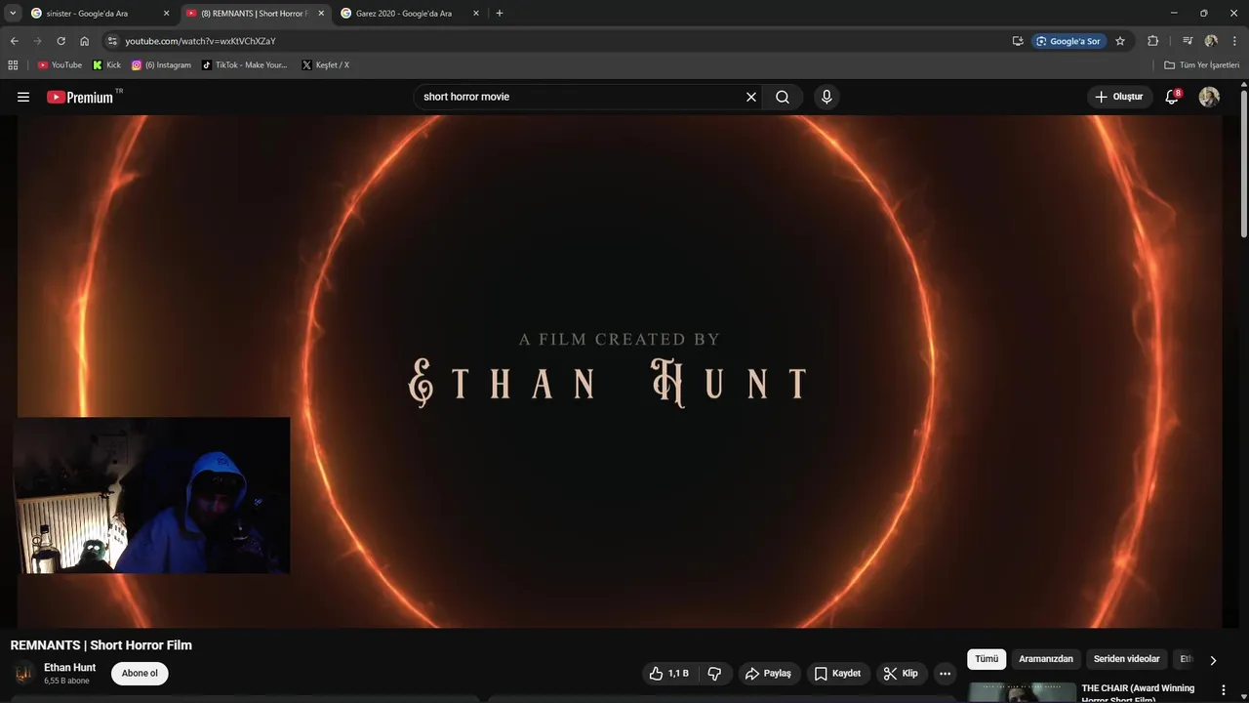This screenshot has width=1249, height=703.
Task: Share video with Paylaş button
Action: point(768,673)
